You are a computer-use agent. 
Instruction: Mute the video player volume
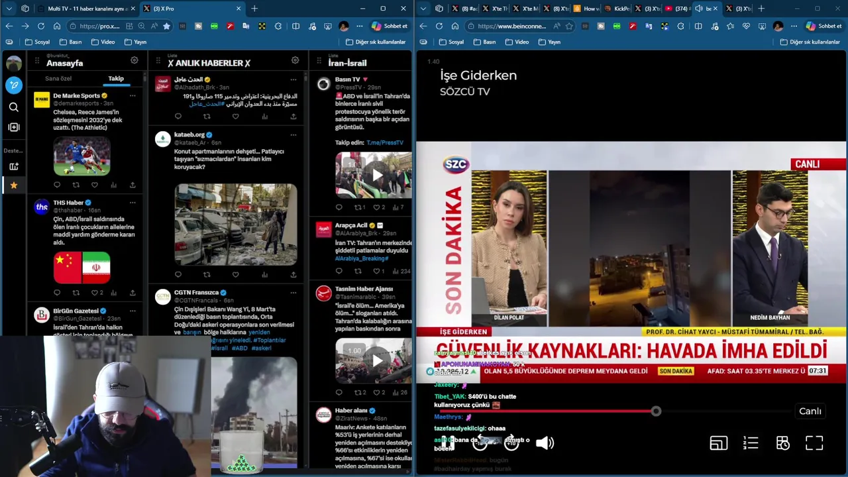pos(545,443)
